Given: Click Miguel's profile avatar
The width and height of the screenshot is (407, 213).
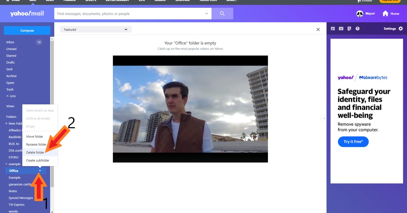Looking at the screenshot, I should (360, 14).
